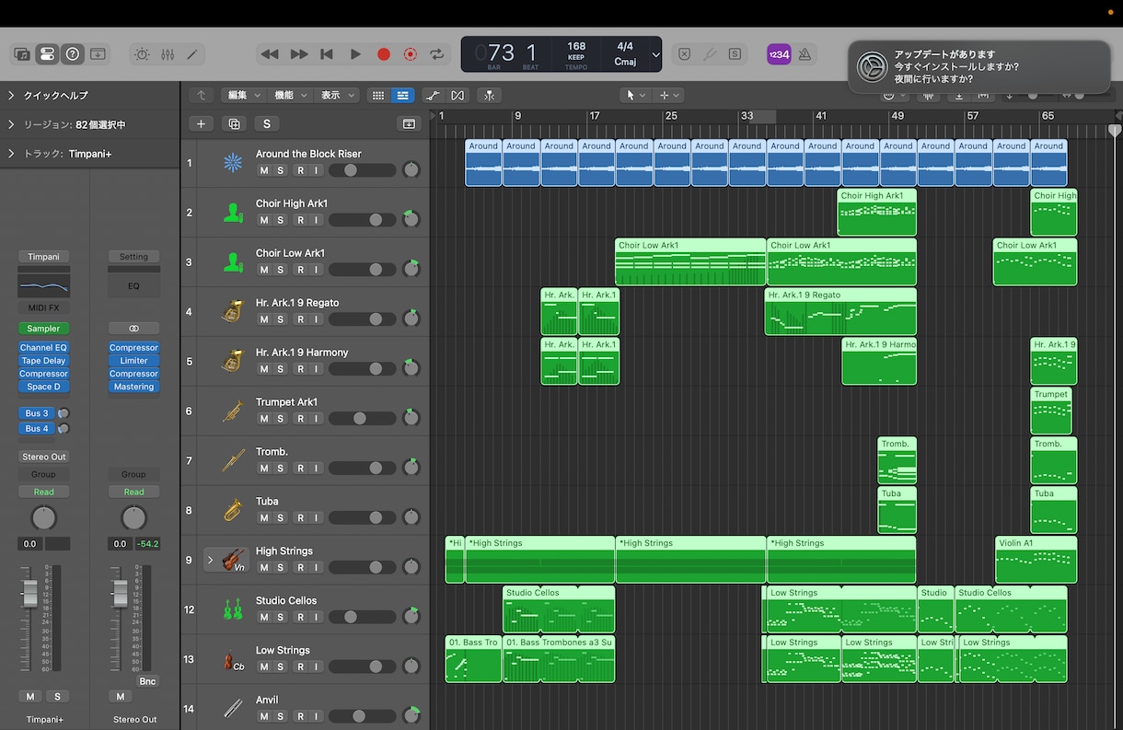This screenshot has width=1123, height=730.
Task: Open the LCD display mode dropdown arrow
Action: tap(655, 54)
